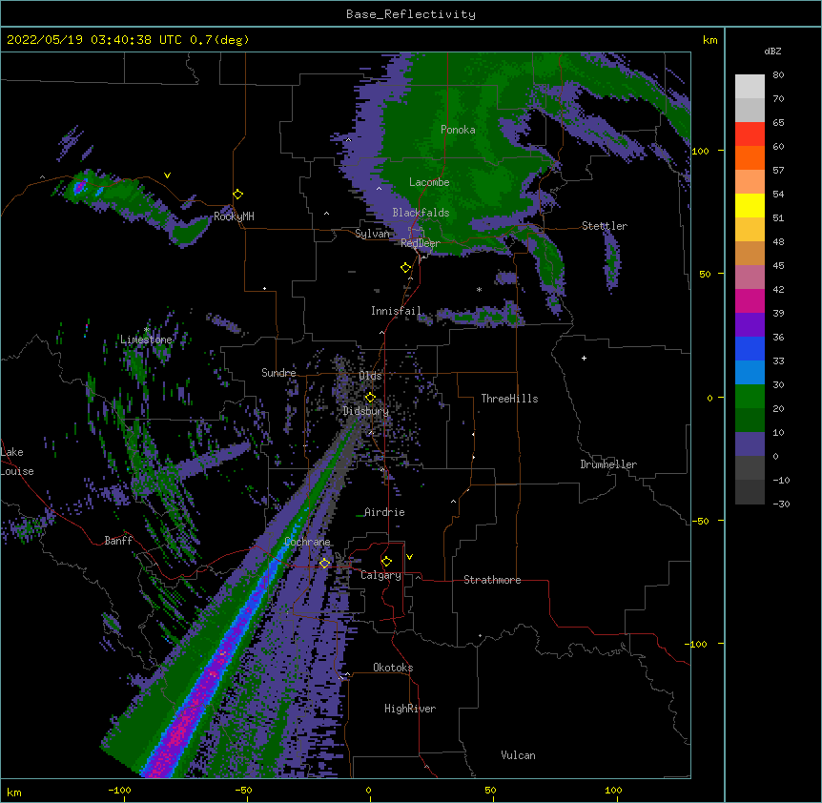Pick the magenta 39-42 dBZ legend swatch
This screenshot has height=803, width=822.
750,300
